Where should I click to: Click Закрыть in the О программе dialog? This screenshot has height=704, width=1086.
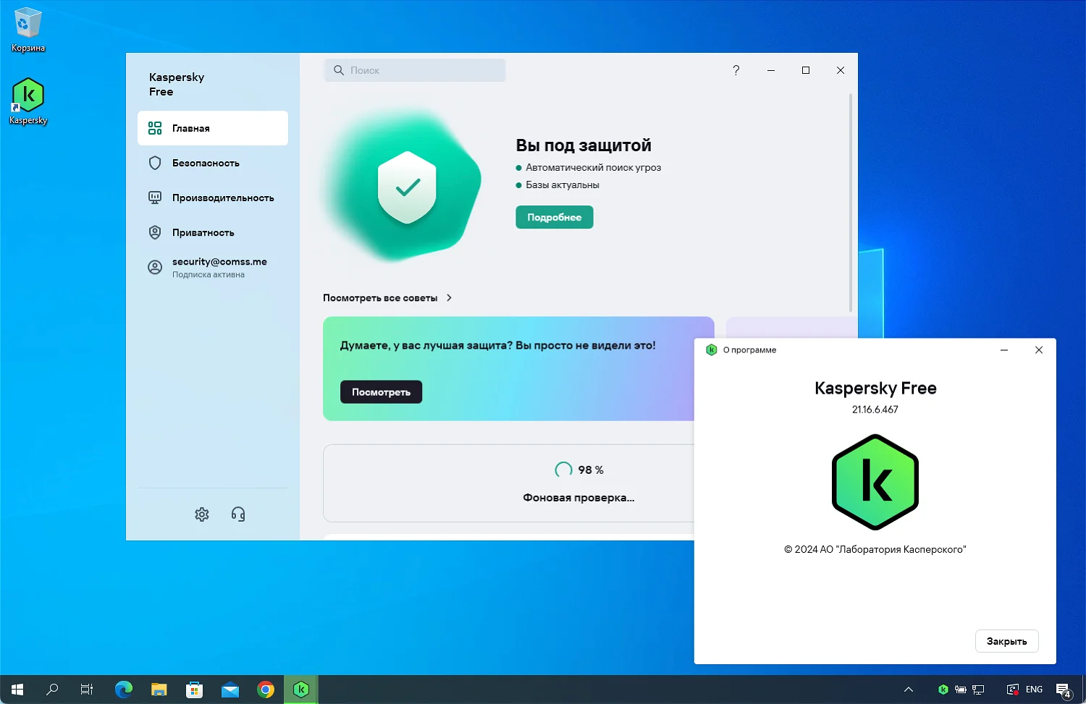tap(1007, 641)
